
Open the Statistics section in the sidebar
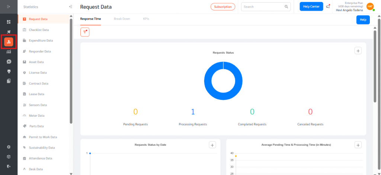pos(9,42)
